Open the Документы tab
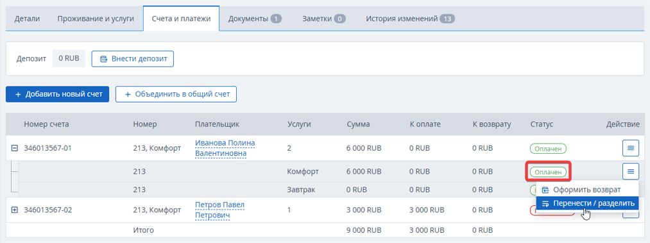 [255, 19]
